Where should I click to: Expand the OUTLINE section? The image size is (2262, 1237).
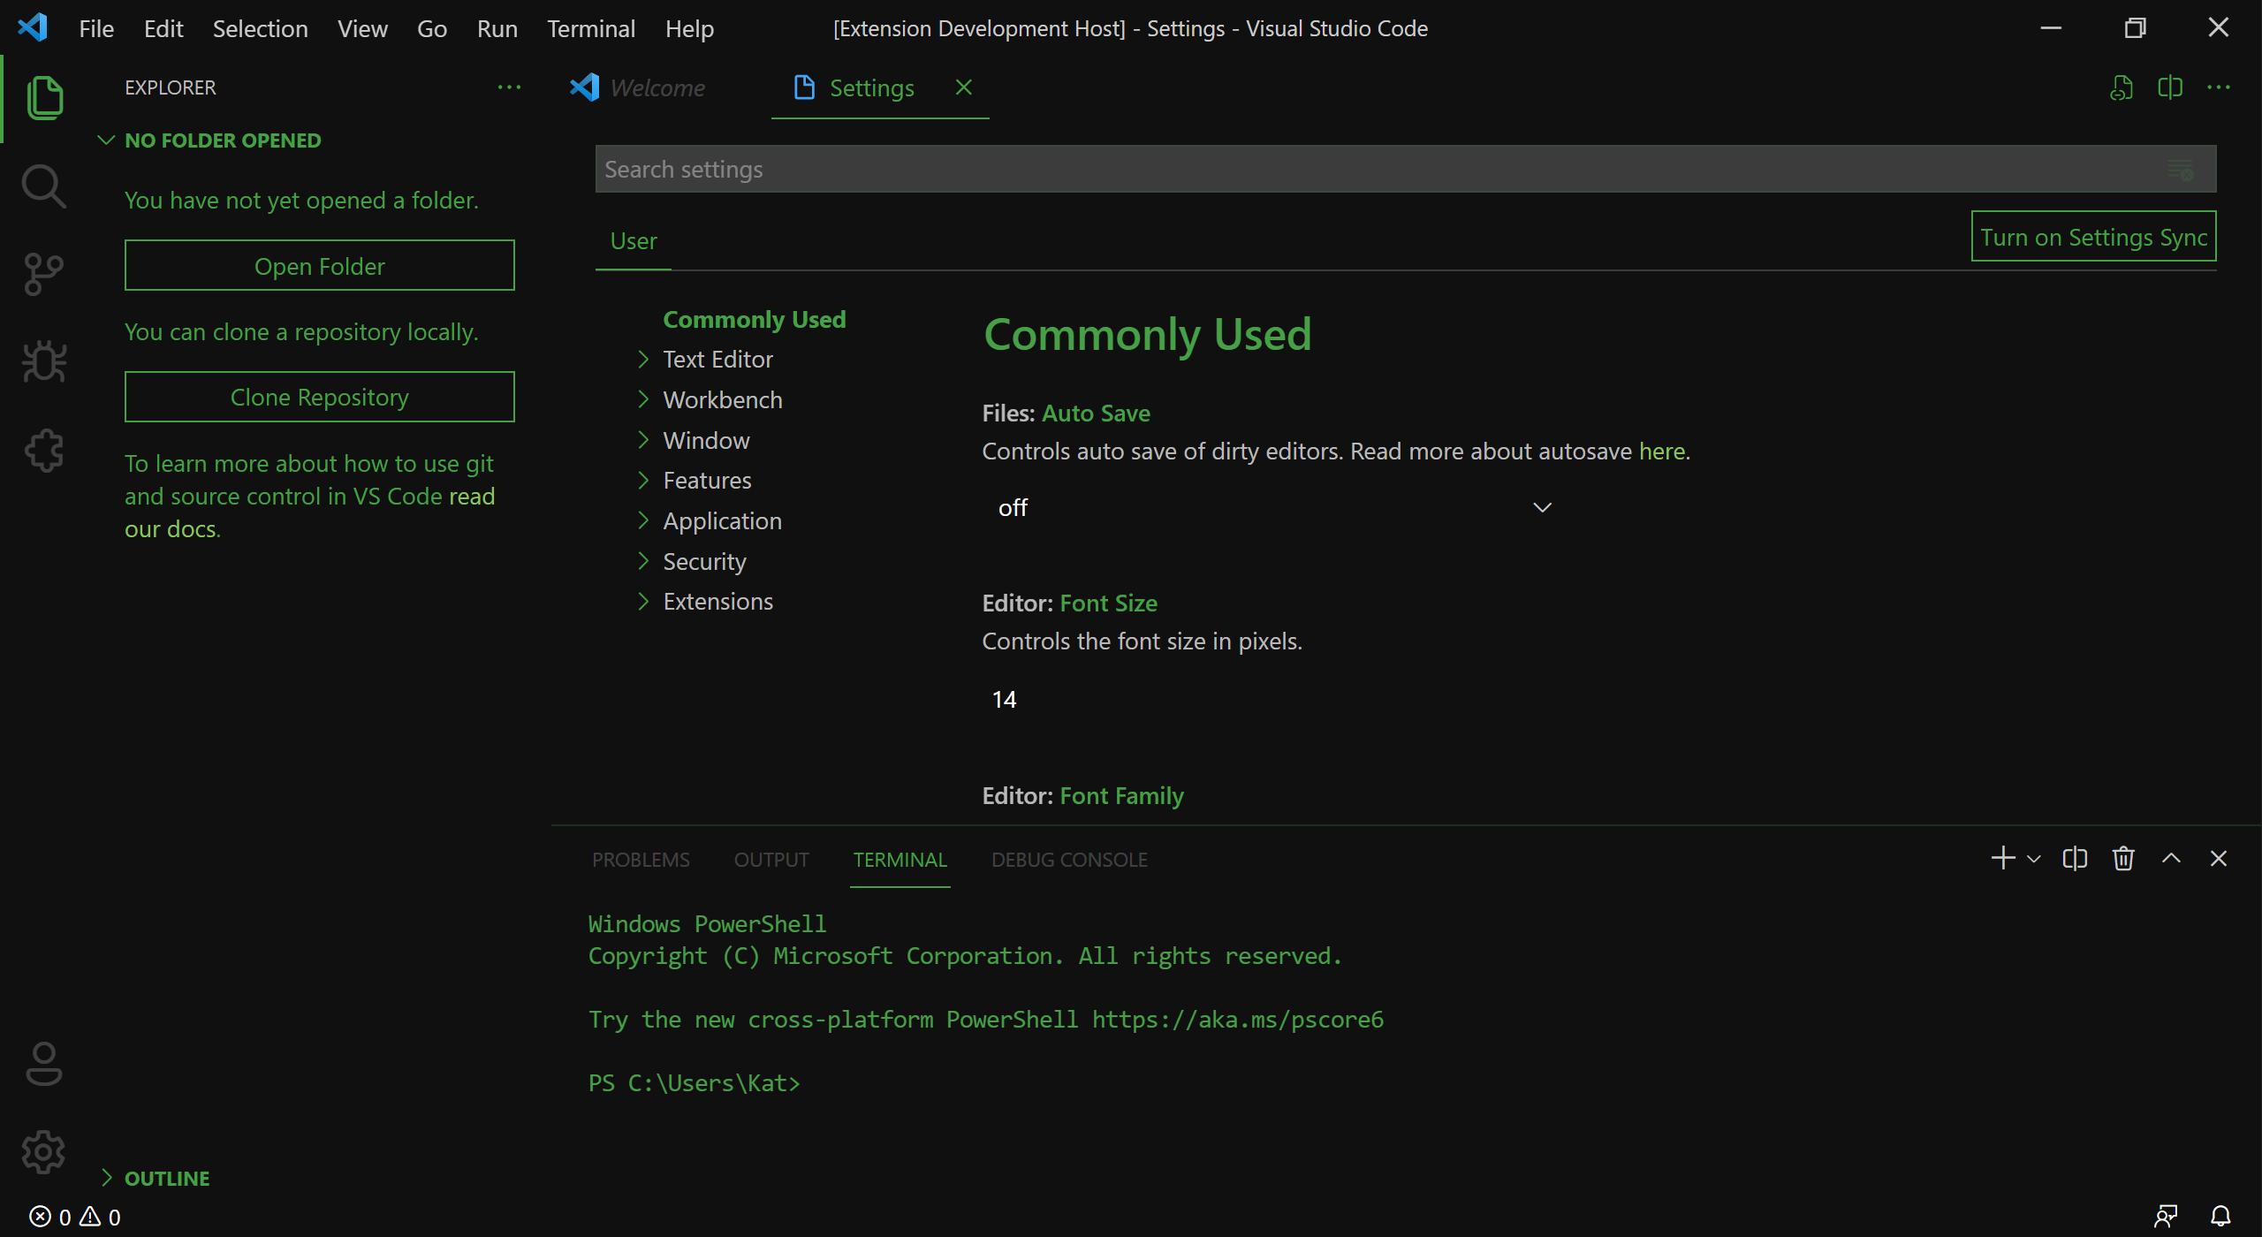tap(167, 1178)
